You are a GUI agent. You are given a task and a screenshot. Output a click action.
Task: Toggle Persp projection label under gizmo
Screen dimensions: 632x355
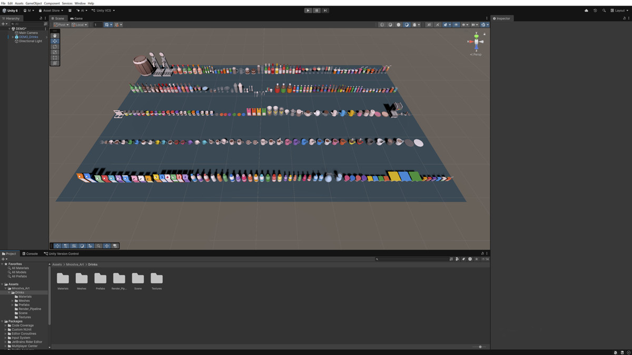pyautogui.click(x=476, y=55)
